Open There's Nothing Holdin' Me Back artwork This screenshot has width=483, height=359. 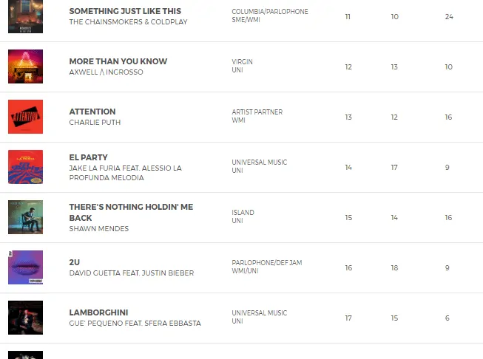[x=25, y=217]
